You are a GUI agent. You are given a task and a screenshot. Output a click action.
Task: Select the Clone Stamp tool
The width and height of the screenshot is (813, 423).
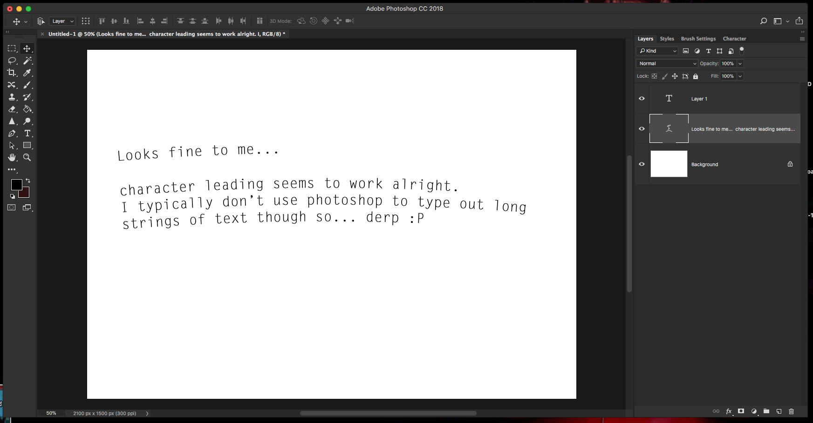point(12,97)
